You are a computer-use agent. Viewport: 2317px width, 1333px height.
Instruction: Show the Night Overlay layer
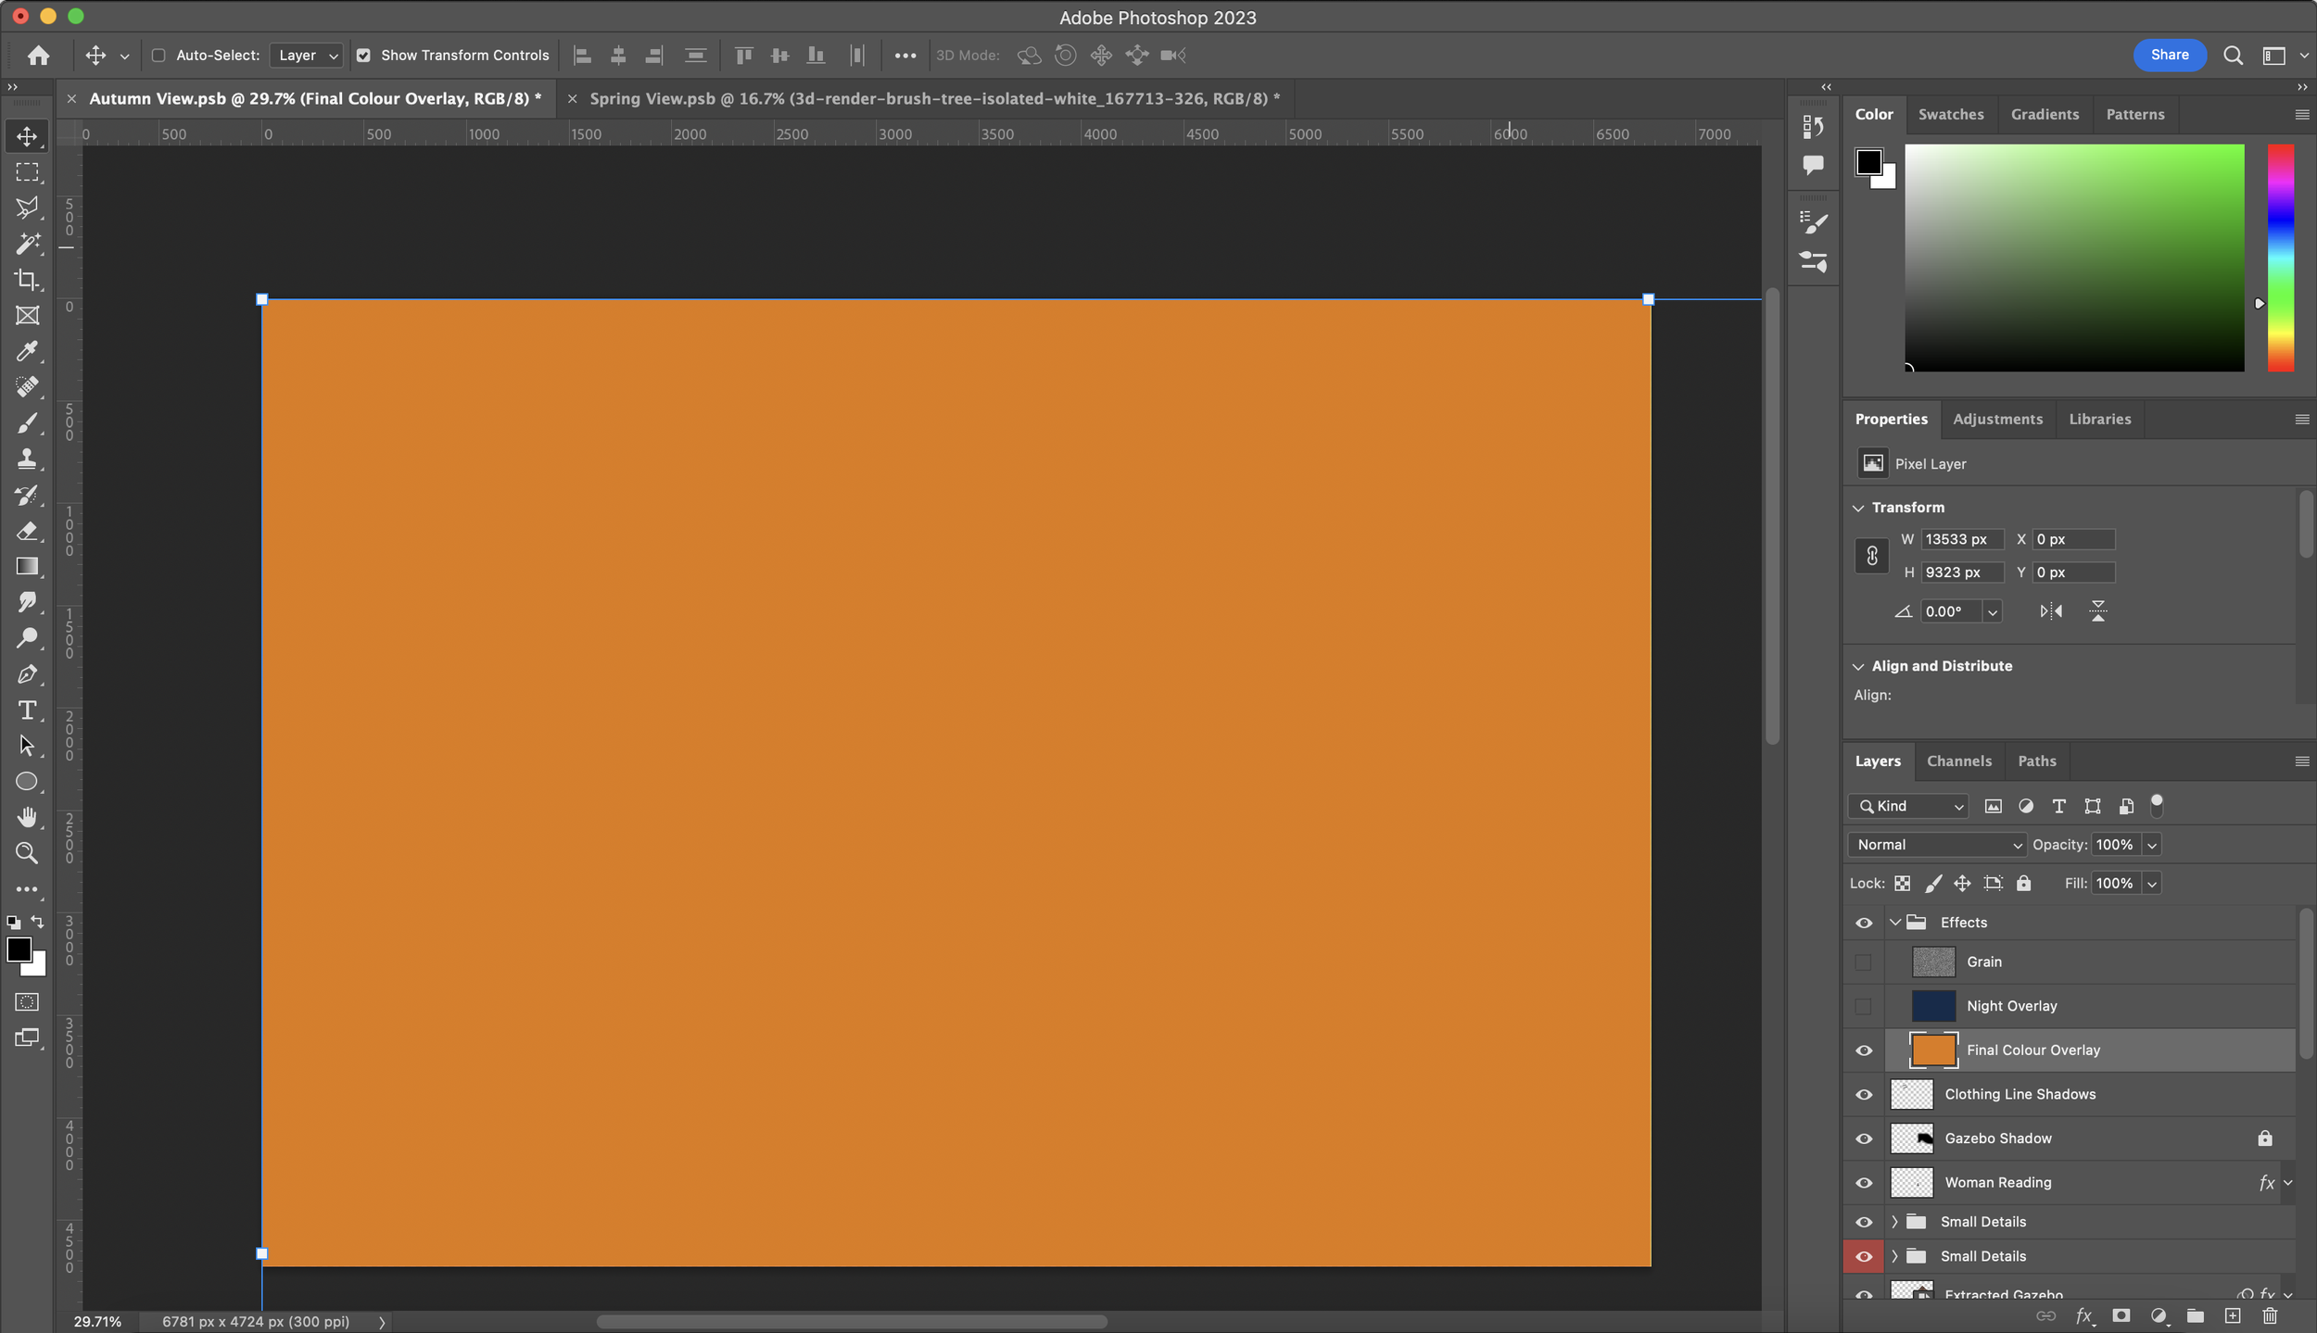[x=1863, y=1007]
